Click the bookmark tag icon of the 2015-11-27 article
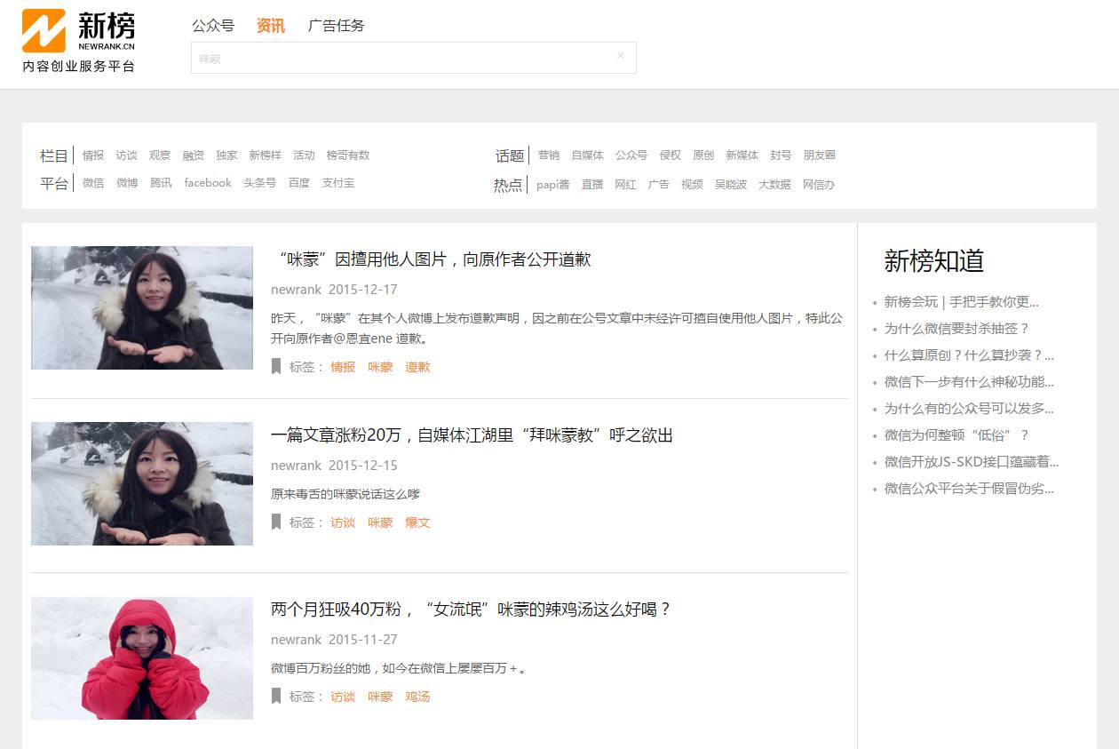This screenshot has width=1119, height=749. [x=276, y=696]
